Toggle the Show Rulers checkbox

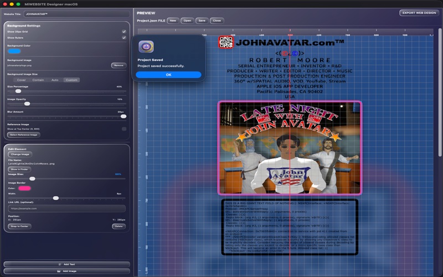coord(123,38)
